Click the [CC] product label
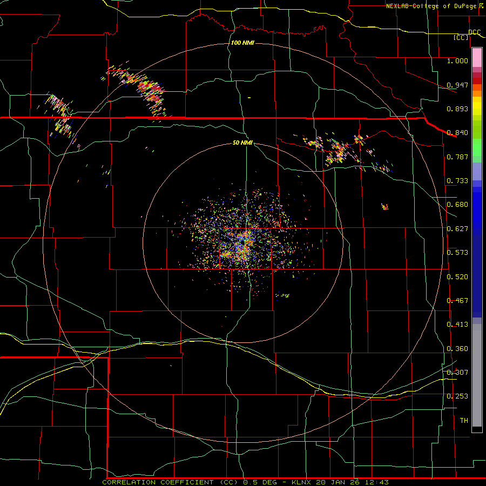 coord(461,37)
